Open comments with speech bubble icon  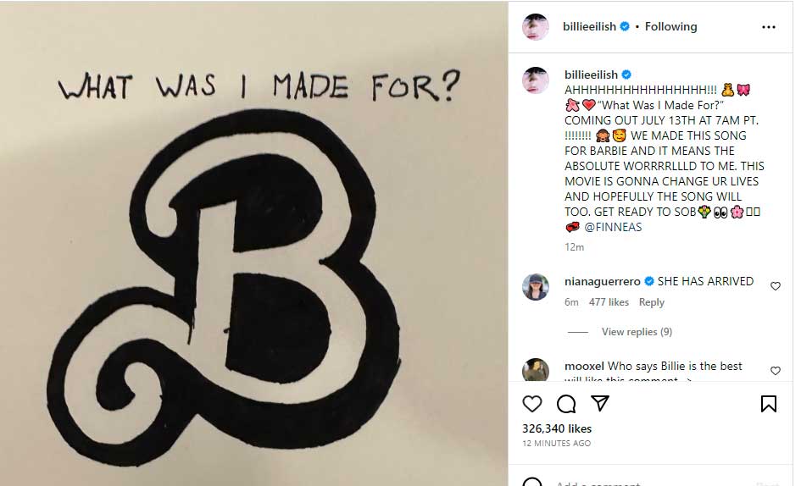tap(566, 404)
